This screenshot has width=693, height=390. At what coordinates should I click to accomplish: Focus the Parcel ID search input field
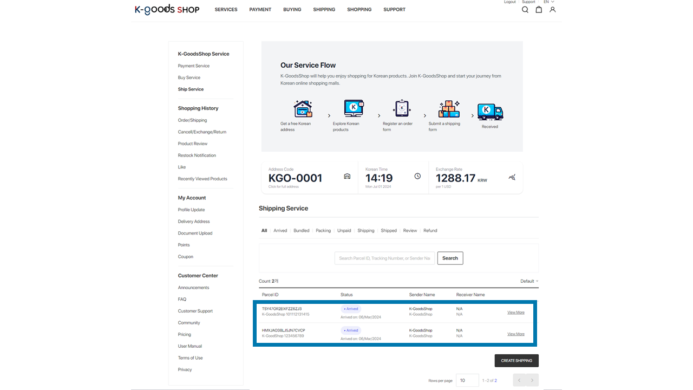[x=384, y=258]
